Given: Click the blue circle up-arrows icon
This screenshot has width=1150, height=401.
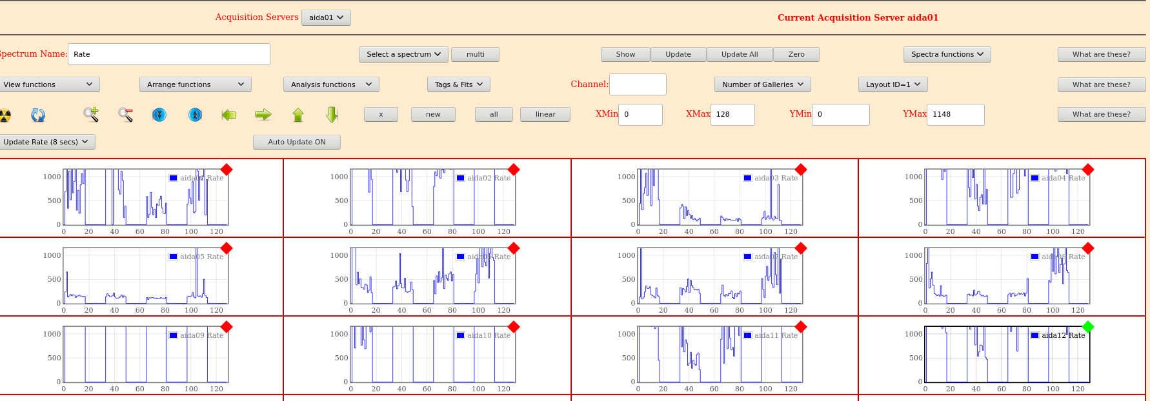Looking at the screenshot, I should click(x=195, y=115).
